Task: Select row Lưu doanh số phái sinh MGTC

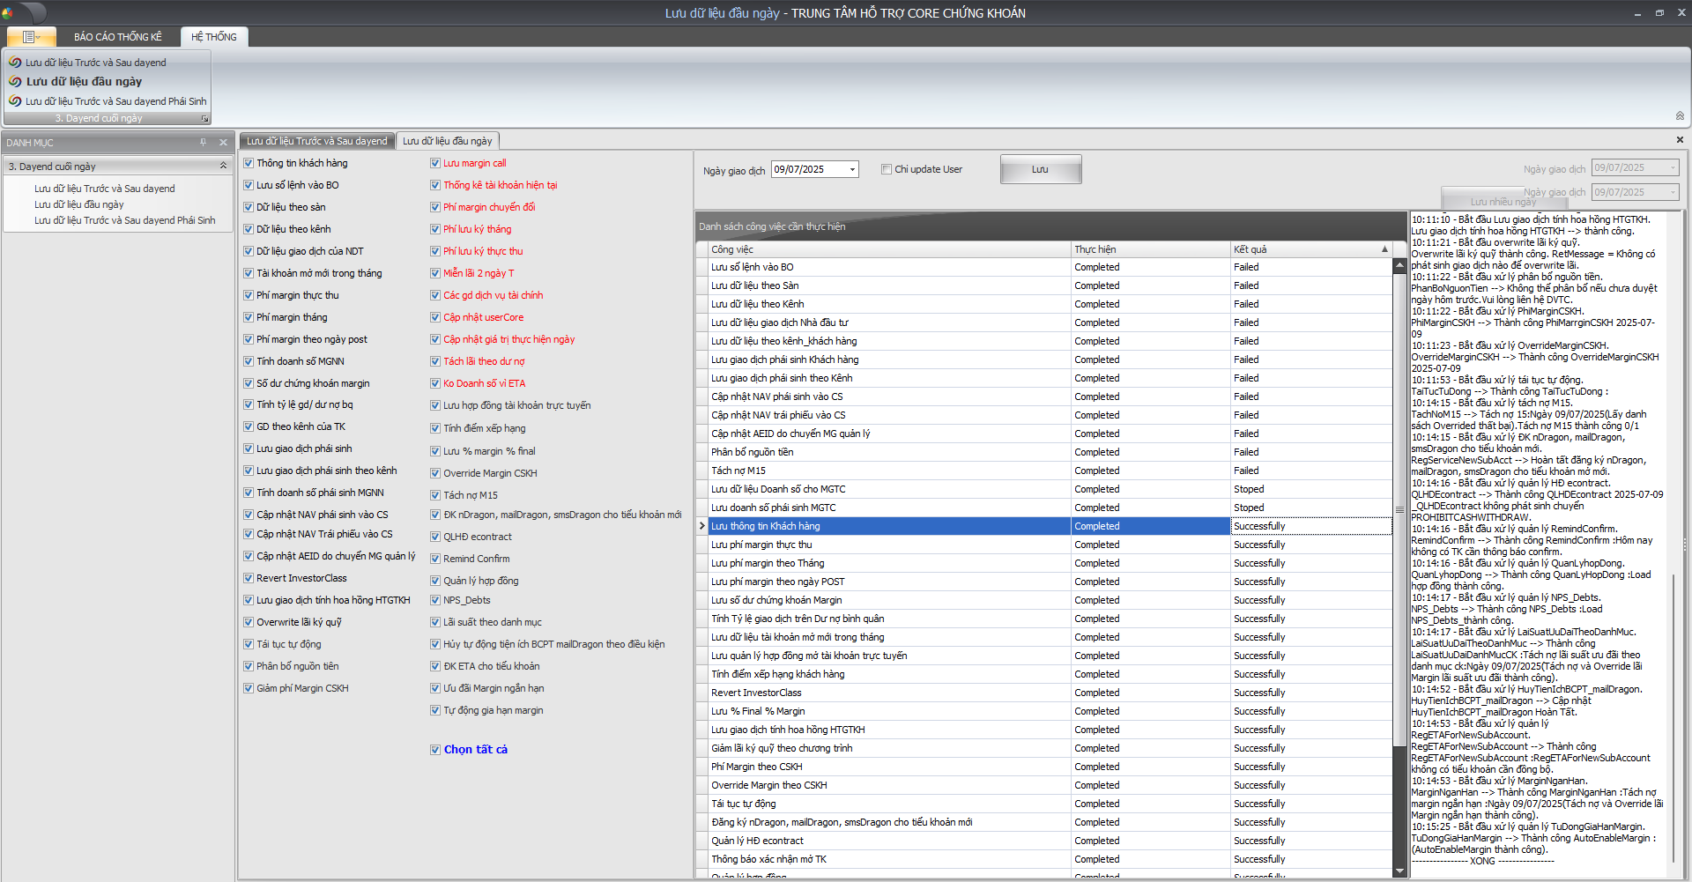Action: click(1044, 508)
